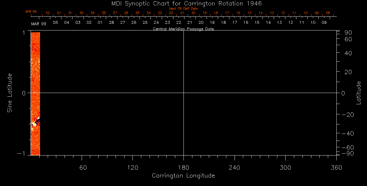Click the Carrington Longitude axis label

(x=183, y=176)
